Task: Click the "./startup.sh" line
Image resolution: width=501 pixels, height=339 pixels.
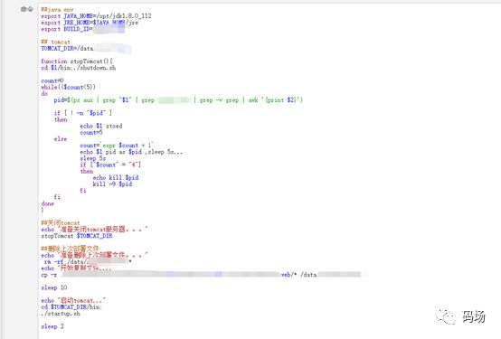Action: pos(61,314)
